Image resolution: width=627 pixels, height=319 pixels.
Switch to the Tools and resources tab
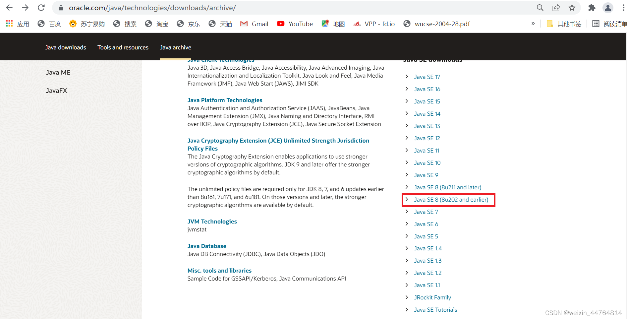[123, 47]
